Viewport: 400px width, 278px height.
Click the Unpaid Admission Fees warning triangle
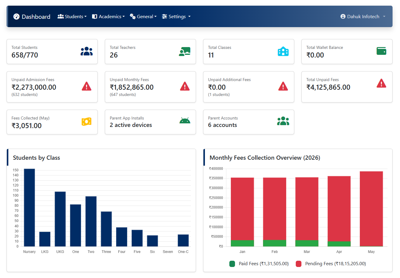(86, 86)
